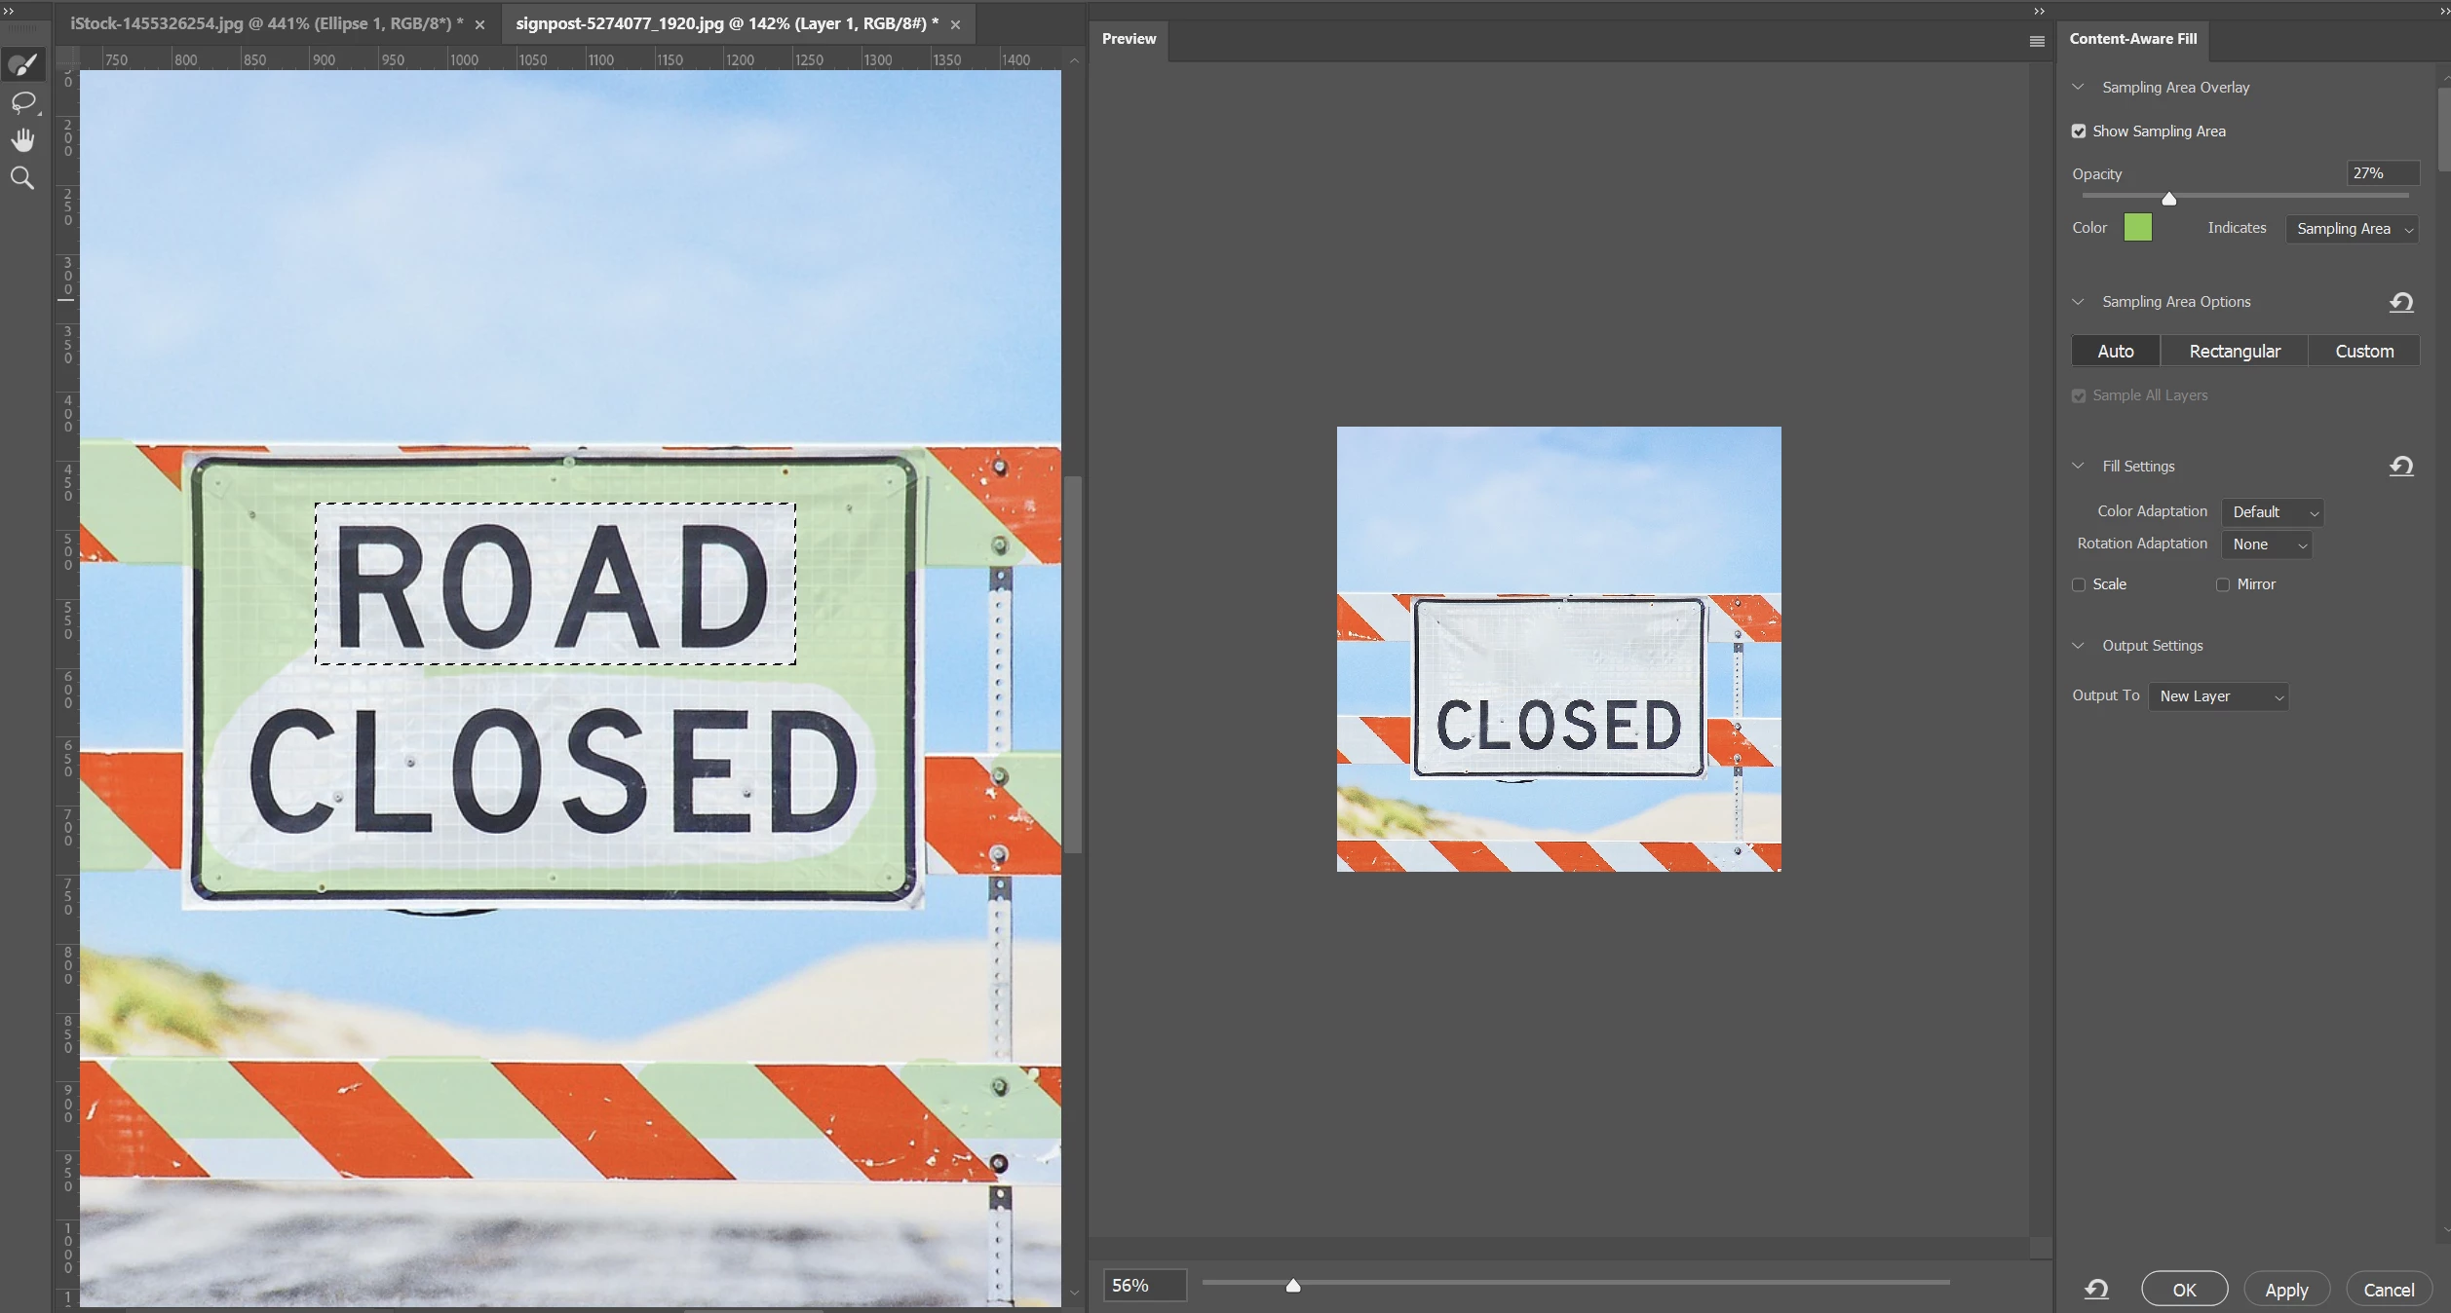The height and width of the screenshot is (1313, 2451).
Task: Open the Color Adaptation dropdown
Action: click(2272, 512)
